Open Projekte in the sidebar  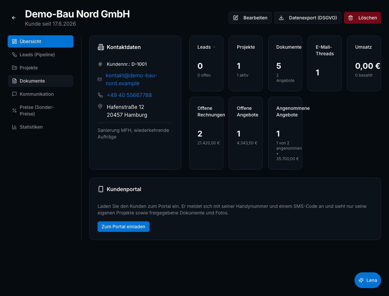tap(41, 68)
